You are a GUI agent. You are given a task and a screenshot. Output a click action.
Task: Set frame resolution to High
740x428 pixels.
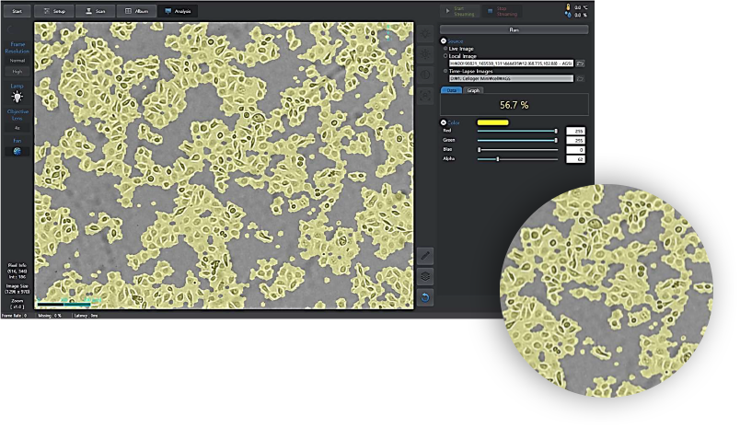[x=17, y=71]
